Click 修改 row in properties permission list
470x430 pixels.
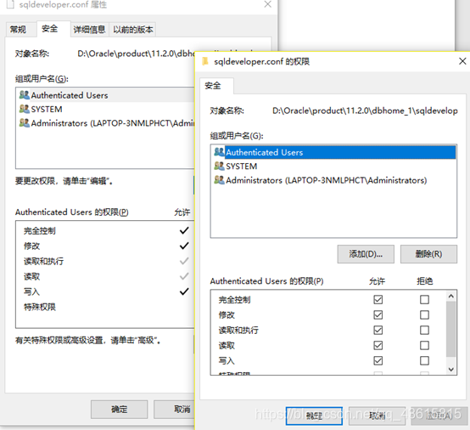105,246
